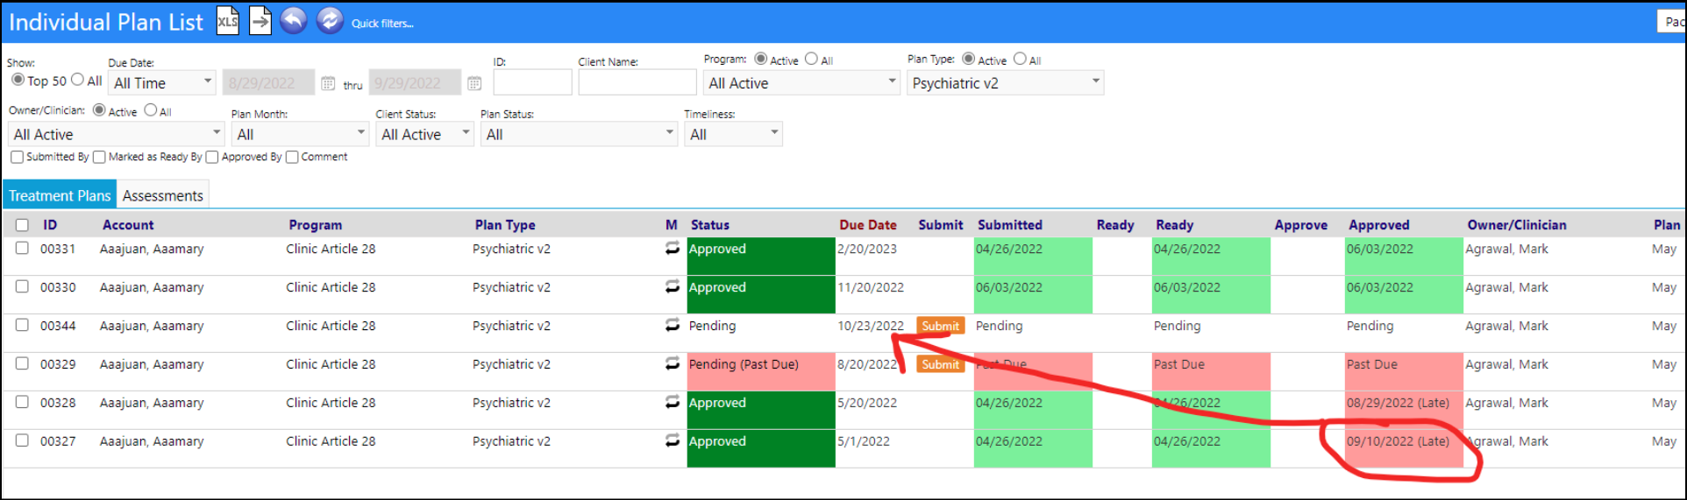Click the 08/29/2022 (Late) approved cell

1404,410
